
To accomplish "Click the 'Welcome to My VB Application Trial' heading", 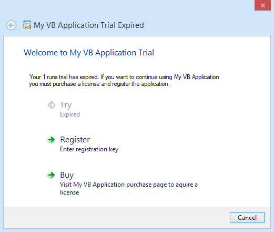I will pyautogui.click(x=89, y=53).
